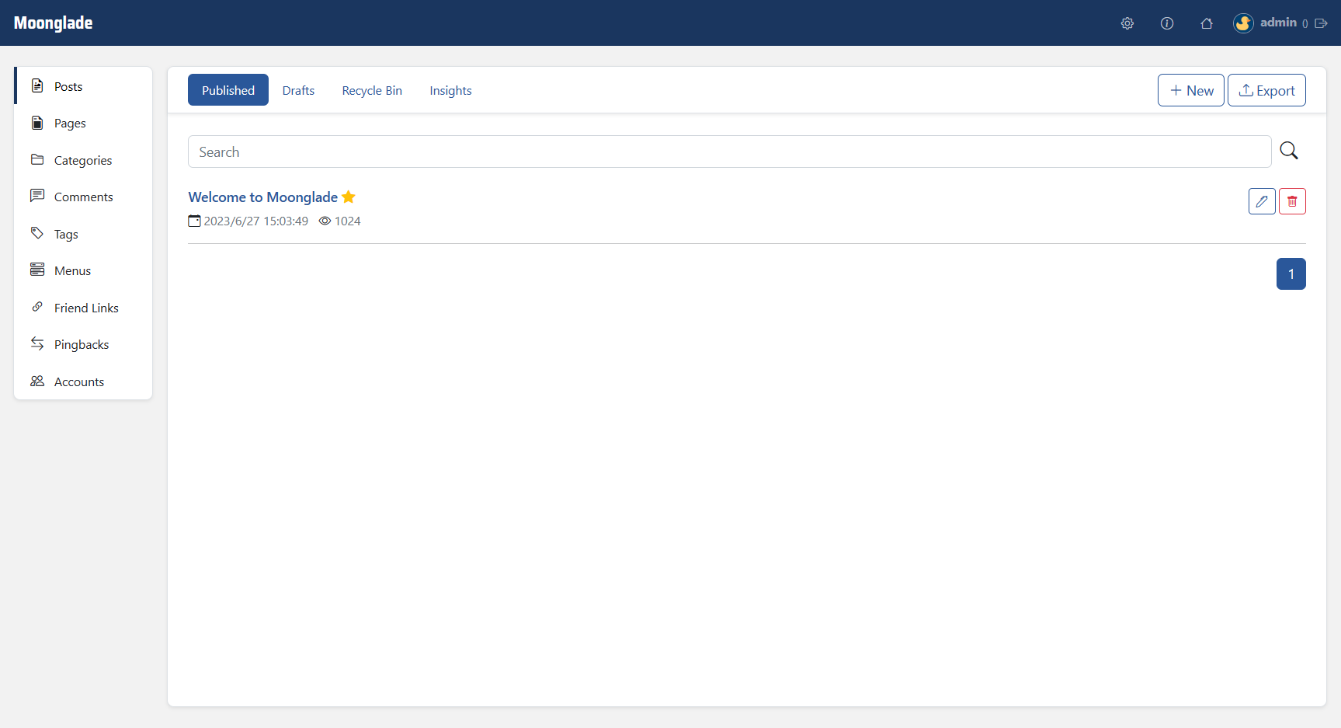Click the post date 2023/6/27 15:03:49
This screenshot has height=728, width=1341.
tap(255, 221)
